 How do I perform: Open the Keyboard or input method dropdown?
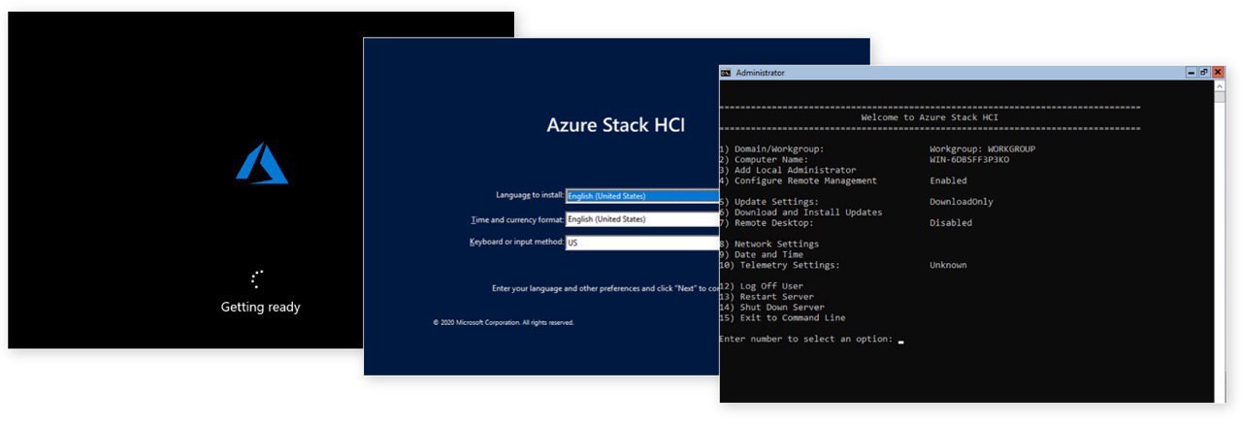[642, 243]
